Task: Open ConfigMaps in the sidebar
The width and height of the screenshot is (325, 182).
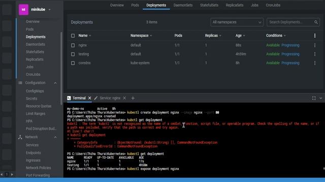Action: pyautogui.click(x=35, y=91)
